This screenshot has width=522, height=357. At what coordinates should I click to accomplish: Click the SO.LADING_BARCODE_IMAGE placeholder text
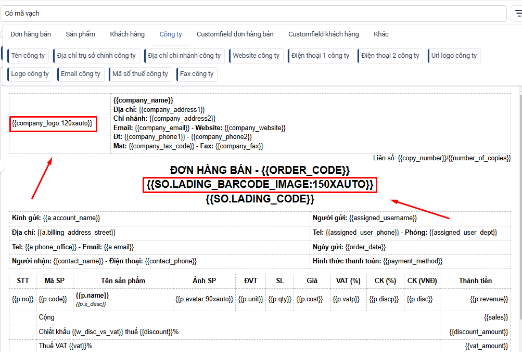pos(259,185)
